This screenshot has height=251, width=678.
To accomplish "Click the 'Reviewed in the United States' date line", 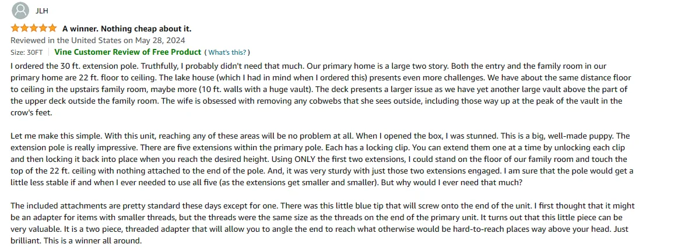I will (98, 41).
